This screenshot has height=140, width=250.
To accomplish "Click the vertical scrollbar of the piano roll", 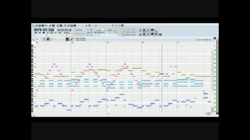I will click(x=213, y=71).
